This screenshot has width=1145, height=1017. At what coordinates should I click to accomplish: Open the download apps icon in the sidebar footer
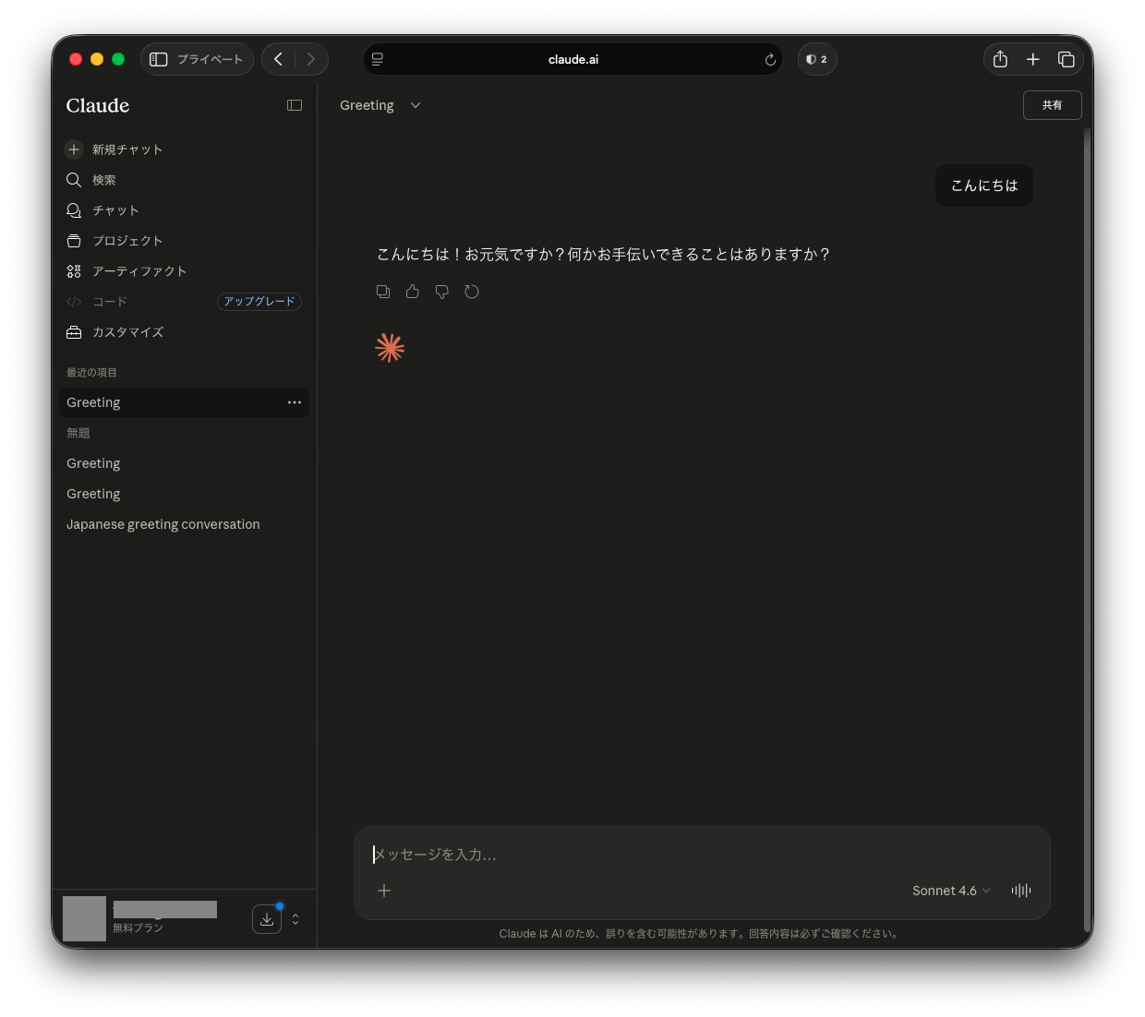[267, 919]
